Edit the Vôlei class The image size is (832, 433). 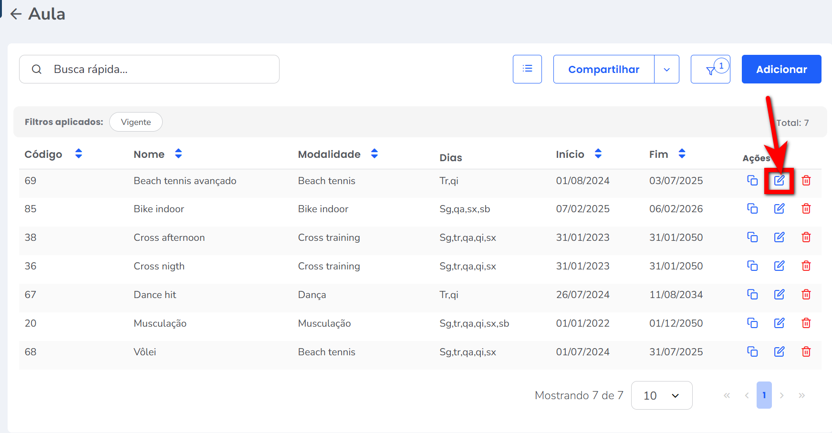779,351
